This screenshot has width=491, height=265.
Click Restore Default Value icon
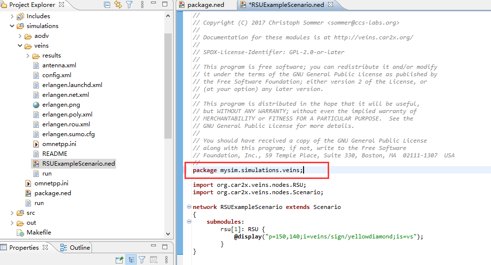153,260
